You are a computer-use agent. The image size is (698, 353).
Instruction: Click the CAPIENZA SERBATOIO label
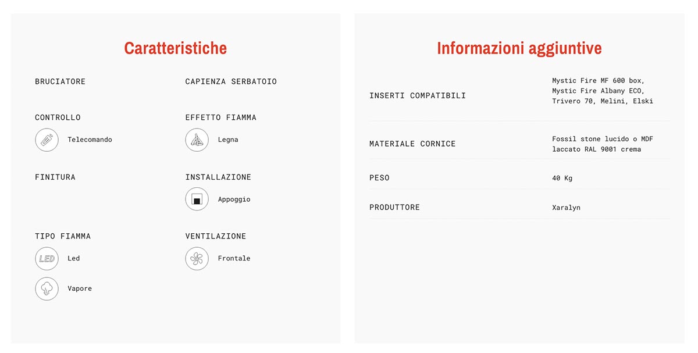[x=231, y=81]
